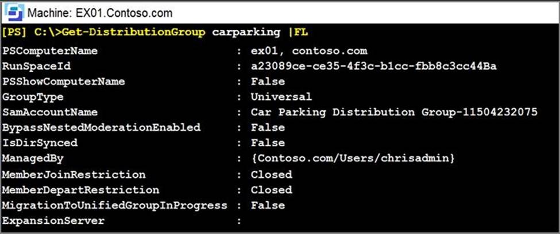Click the ExpansionServer property label
The image size is (560, 234).
tap(53, 221)
